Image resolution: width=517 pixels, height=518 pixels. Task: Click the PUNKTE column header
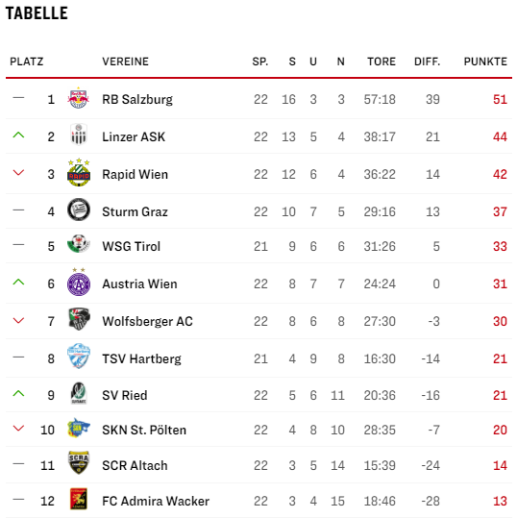(485, 62)
